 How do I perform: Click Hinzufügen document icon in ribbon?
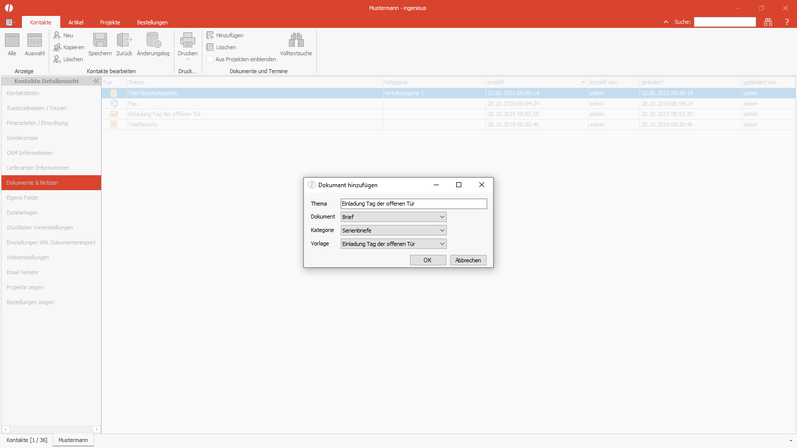[210, 35]
